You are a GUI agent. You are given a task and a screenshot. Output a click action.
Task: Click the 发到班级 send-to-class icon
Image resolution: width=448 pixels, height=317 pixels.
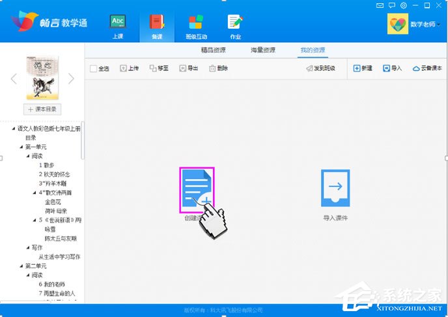pyautogui.click(x=309, y=68)
